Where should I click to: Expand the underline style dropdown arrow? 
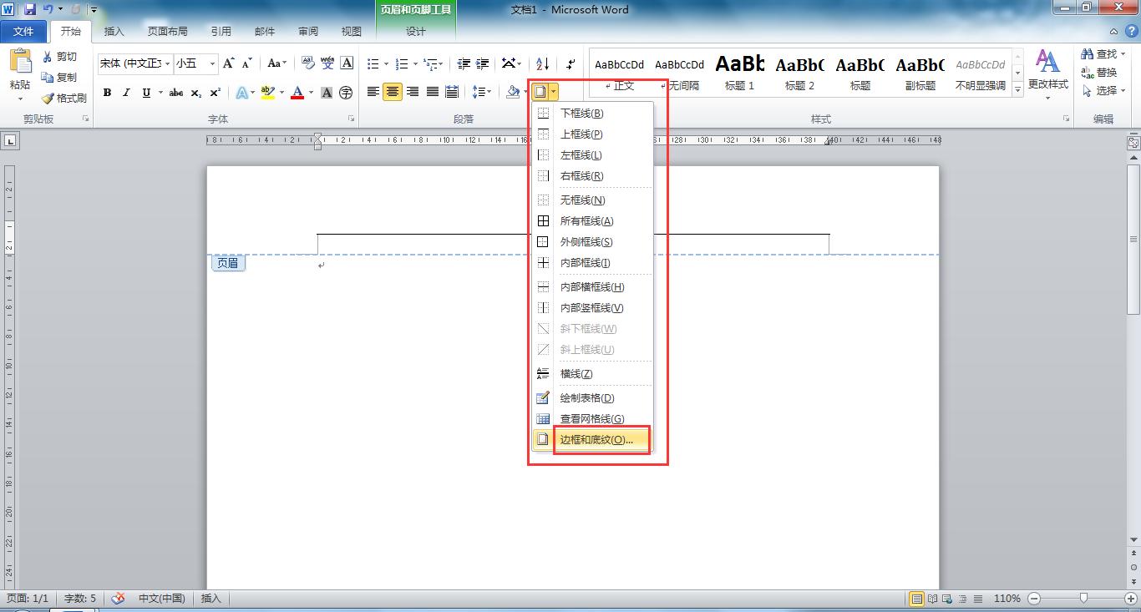point(159,93)
